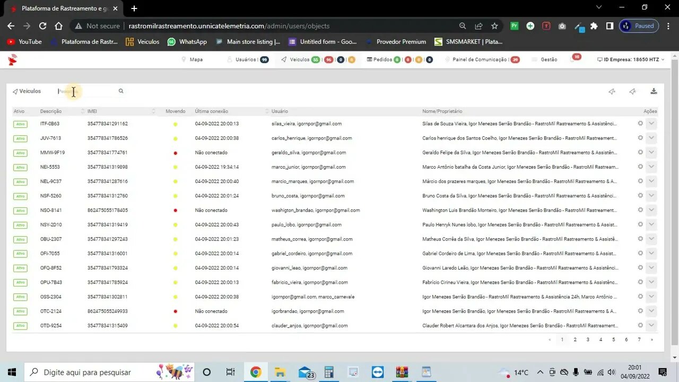Toggle the Ativo status for NEL-9C37
The height and width of the screenshot is (382, 679).
20,181
